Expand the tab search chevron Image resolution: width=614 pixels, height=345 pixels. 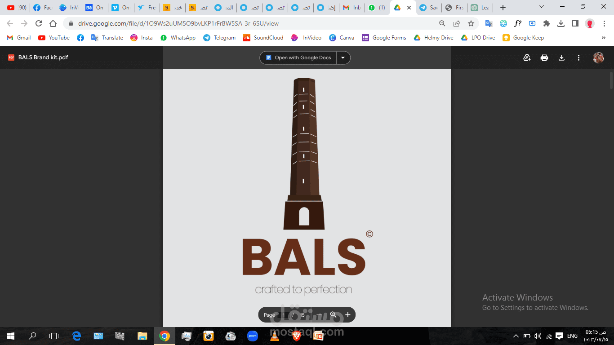click(x=542, y=7)
